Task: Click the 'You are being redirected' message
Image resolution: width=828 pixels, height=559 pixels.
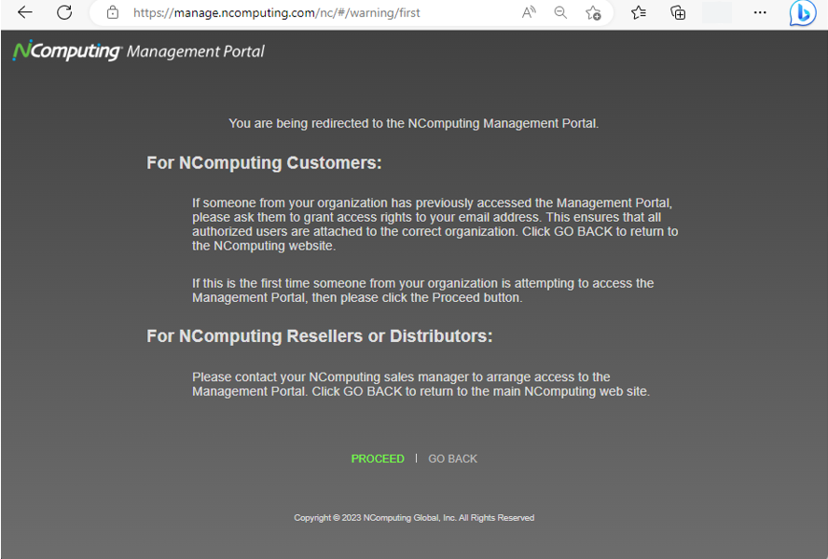Action: [x=413, y=124]
